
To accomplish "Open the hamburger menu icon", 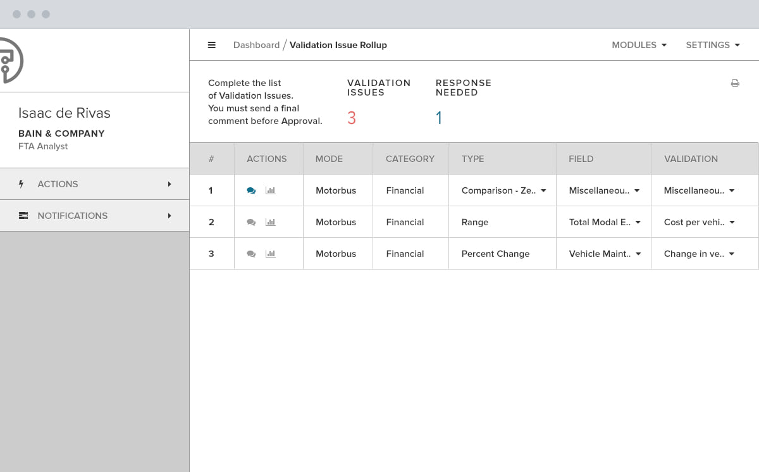I will [212, 45].
